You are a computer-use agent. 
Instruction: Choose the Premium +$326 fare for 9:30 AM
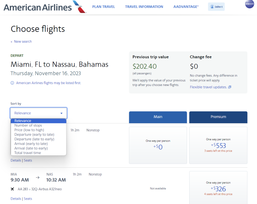point(218,188)
